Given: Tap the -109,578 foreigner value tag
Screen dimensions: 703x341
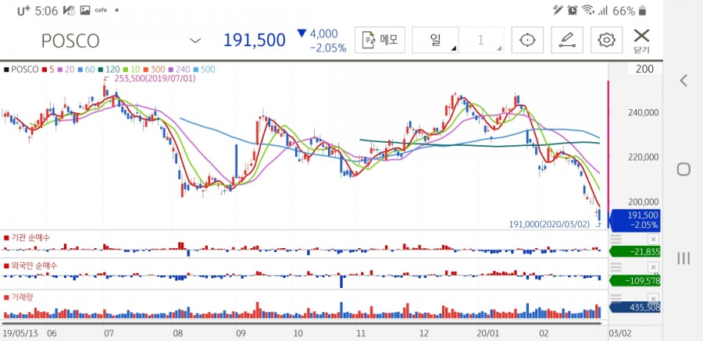Looking at the screenshot, I should tap(635, 281).
